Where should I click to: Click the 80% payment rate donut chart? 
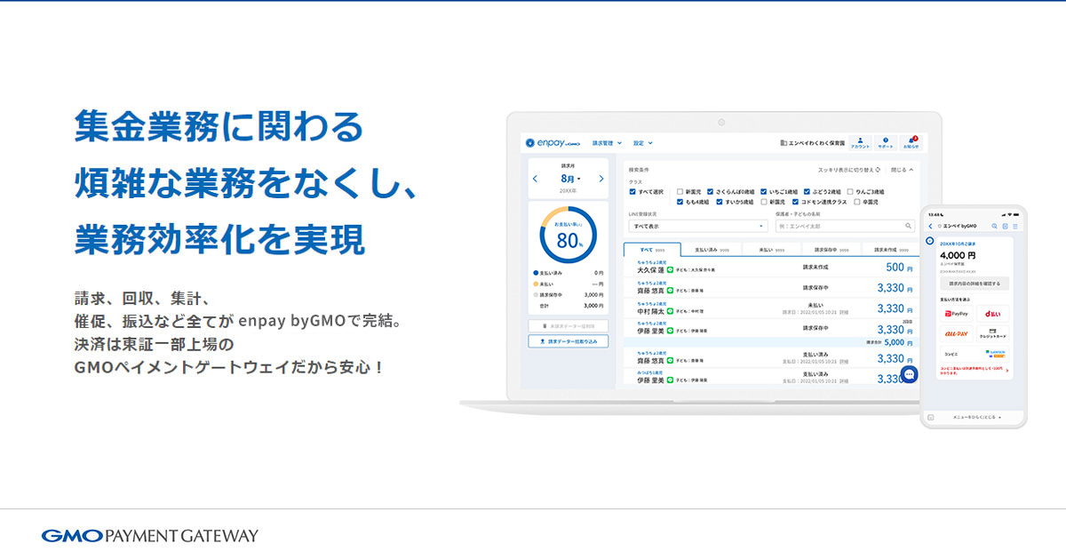tap(568, 236)
